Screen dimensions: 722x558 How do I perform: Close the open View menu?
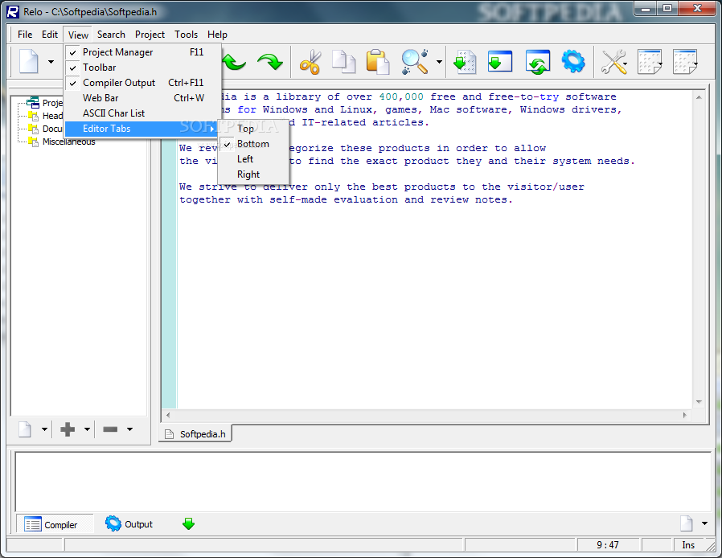78,35
